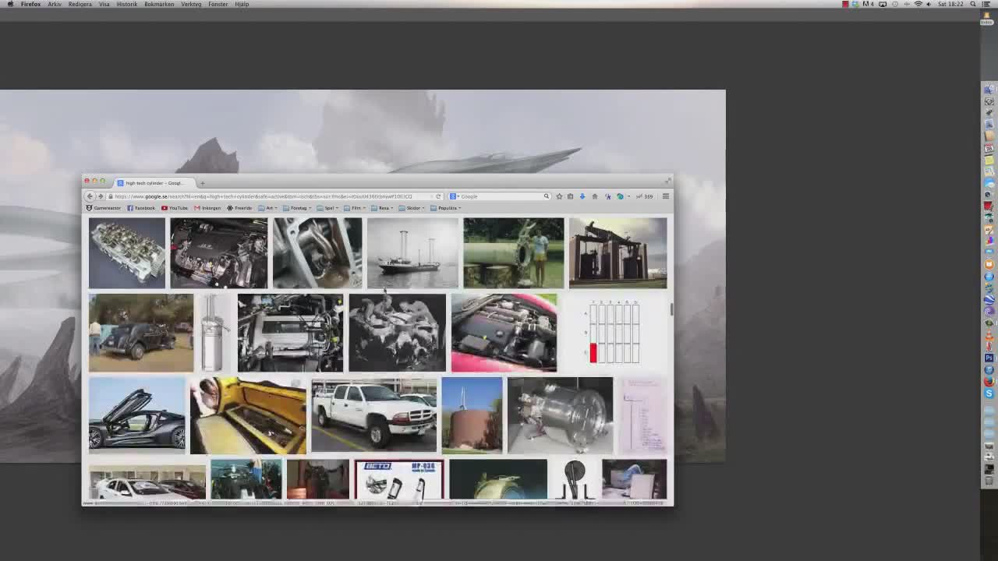Open the white pickup truck image result
998x561 pixels.
click(373, 415)
